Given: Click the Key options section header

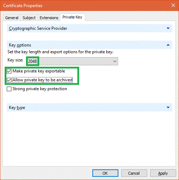Looking at the screenshot, I should 89,45.
